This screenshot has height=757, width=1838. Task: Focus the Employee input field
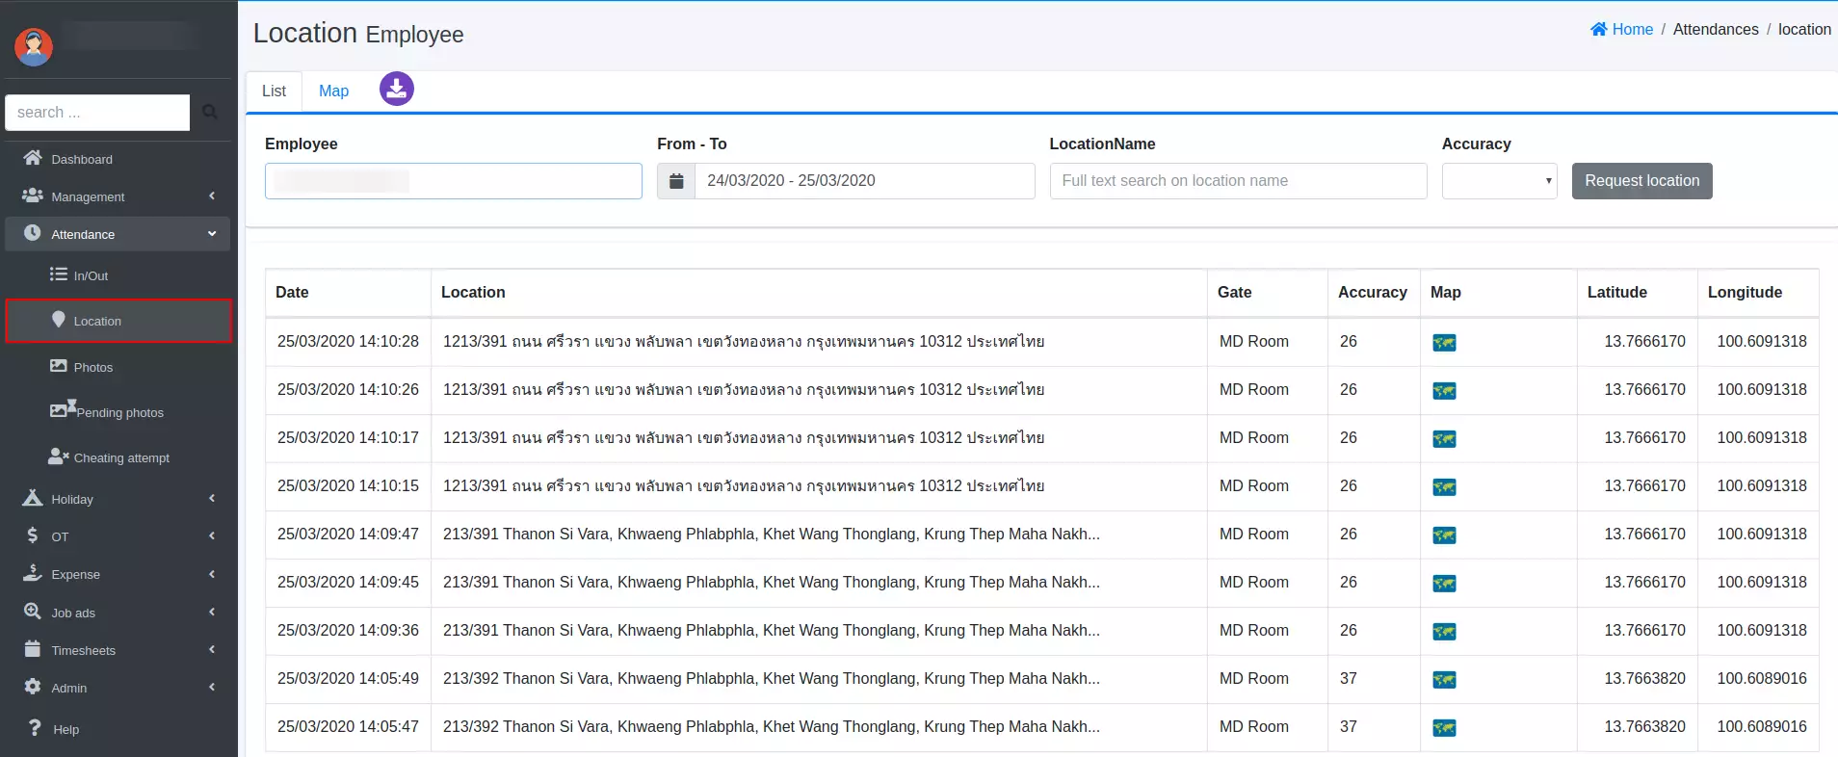pyautogui.click(x=453, y=181)
